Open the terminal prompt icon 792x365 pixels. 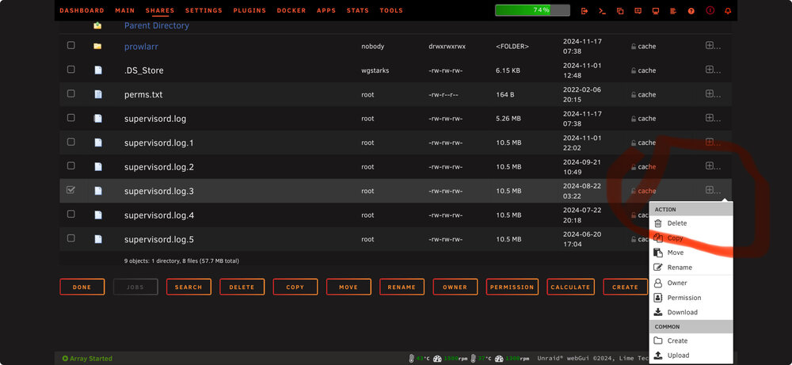[602, 10]
